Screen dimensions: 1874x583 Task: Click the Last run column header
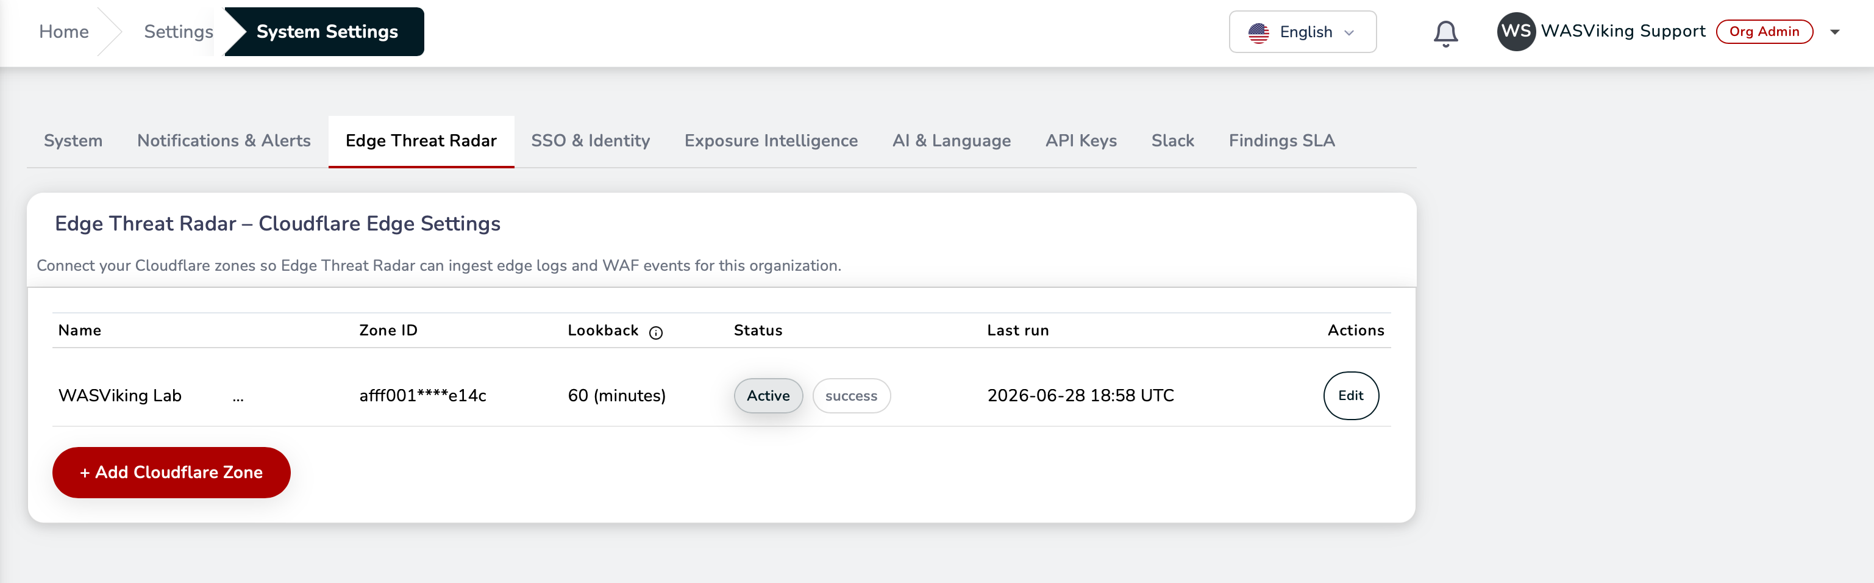coord(1017,331)
